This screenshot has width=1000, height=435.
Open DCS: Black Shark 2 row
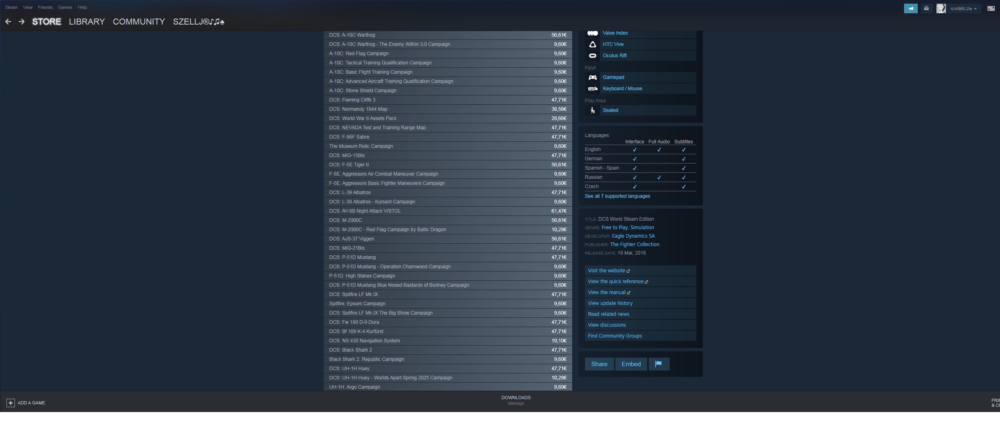448,350
